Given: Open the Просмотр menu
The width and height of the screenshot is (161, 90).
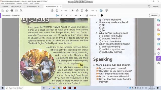Looking at the screenshot, I should pyautogui.click(x=19, y=3).
